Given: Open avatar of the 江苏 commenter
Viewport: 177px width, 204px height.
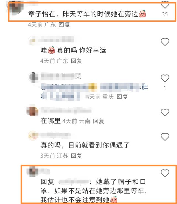Looking at the screenshot, I should click(x=33, y=135).
